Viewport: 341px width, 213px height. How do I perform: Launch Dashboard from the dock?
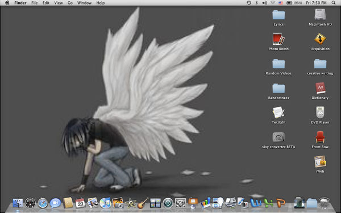point(30,203)
